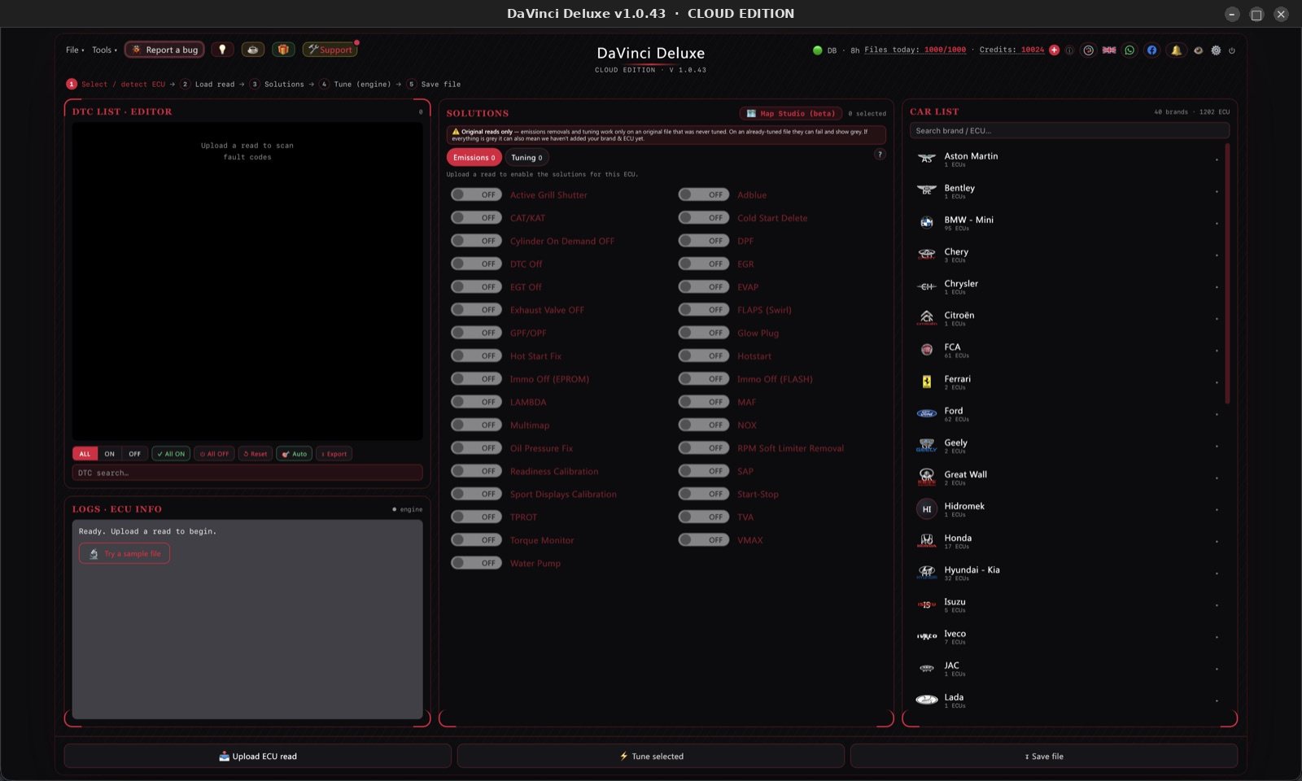This screenshot has width=1302, height=781.
Task: Click Report a bug button
Action: (x=164, y=50)
